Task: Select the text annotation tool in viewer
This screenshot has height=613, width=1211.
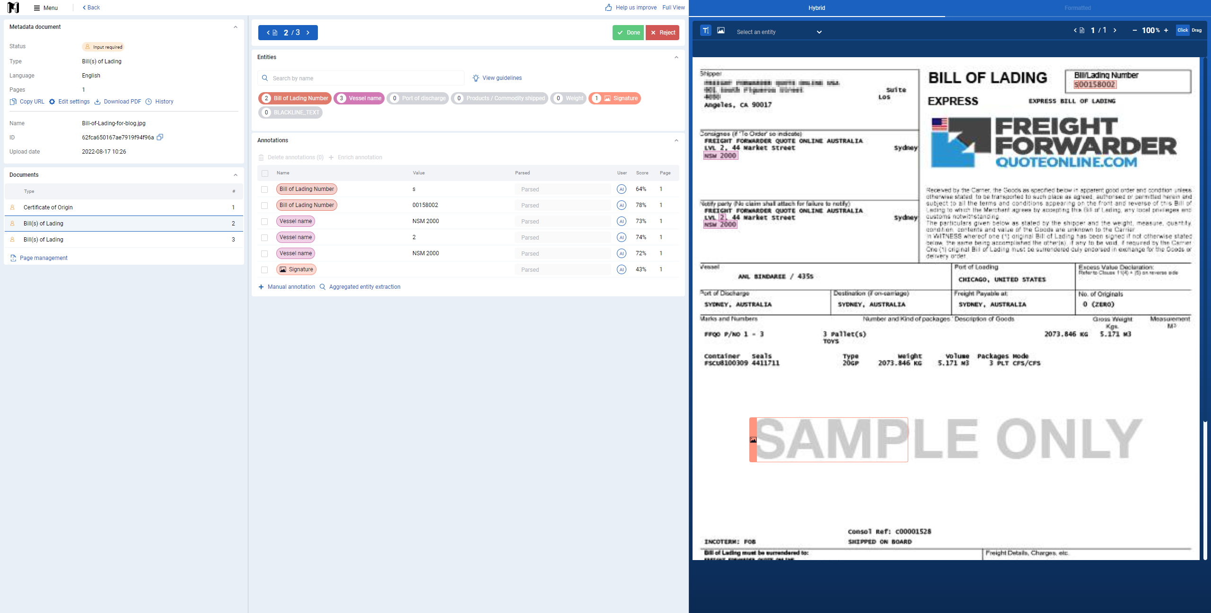Action: (705, 30)
